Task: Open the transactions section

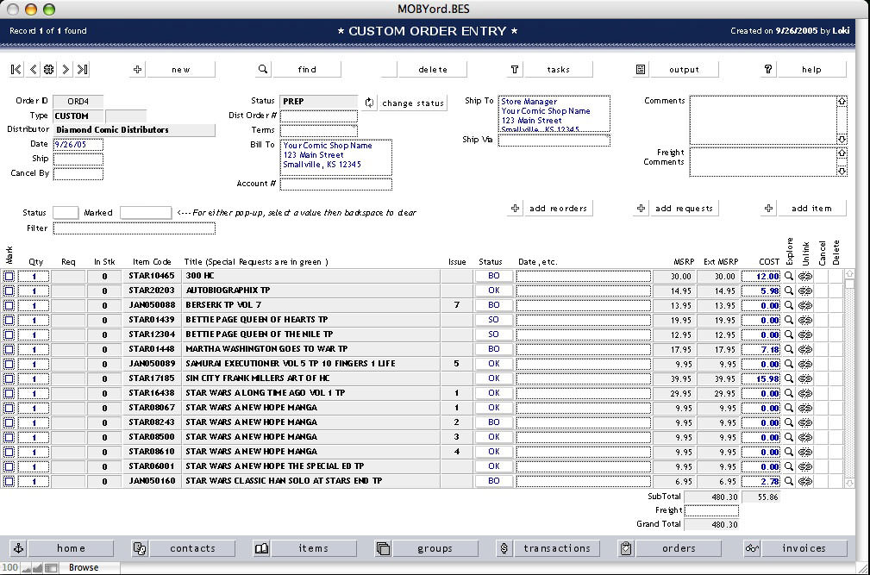Action: [x=557, y=548]
